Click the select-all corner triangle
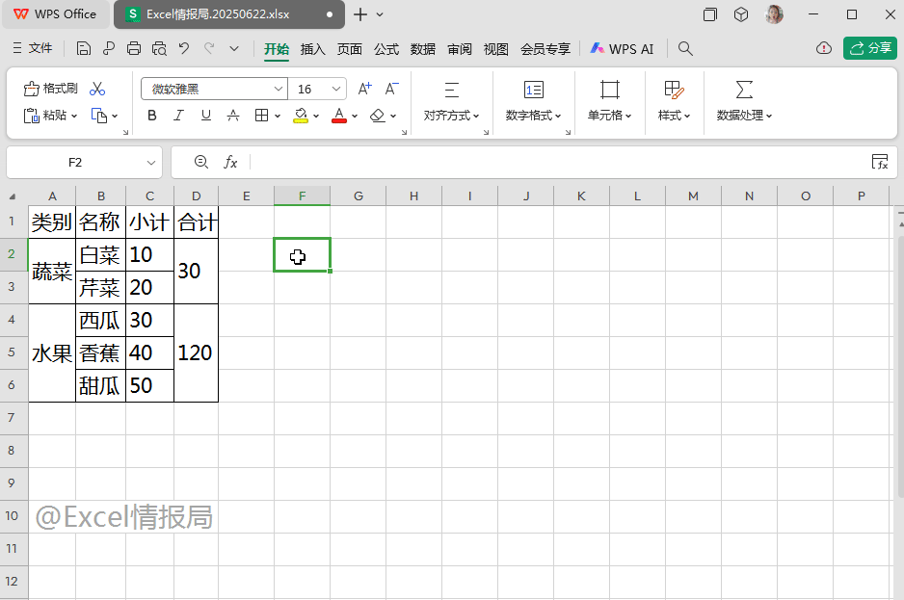This screenshot has width=904, height=600. tap(13, 196)
